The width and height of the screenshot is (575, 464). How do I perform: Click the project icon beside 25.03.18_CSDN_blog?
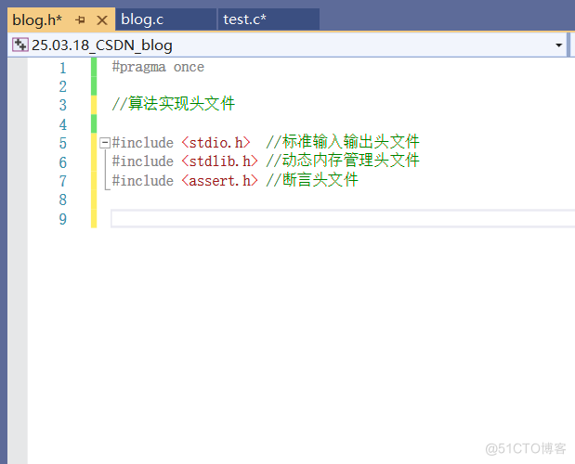[x=20, y=45]
